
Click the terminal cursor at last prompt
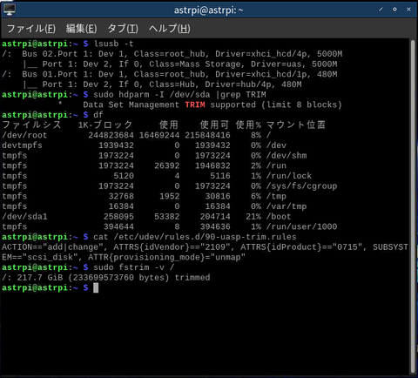[96, 288]
